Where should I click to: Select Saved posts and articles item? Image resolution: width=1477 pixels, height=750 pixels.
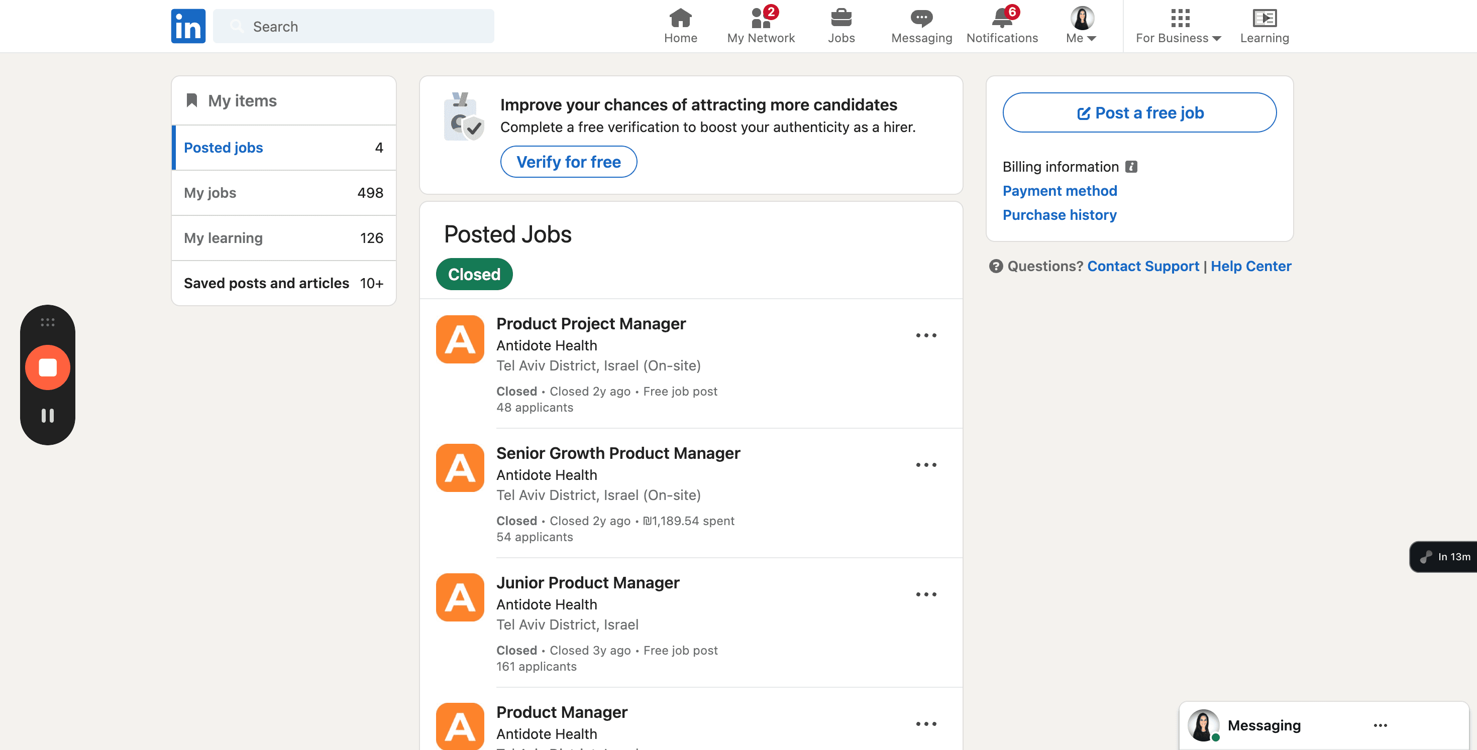pyautogui.click(x=284, y=283)
